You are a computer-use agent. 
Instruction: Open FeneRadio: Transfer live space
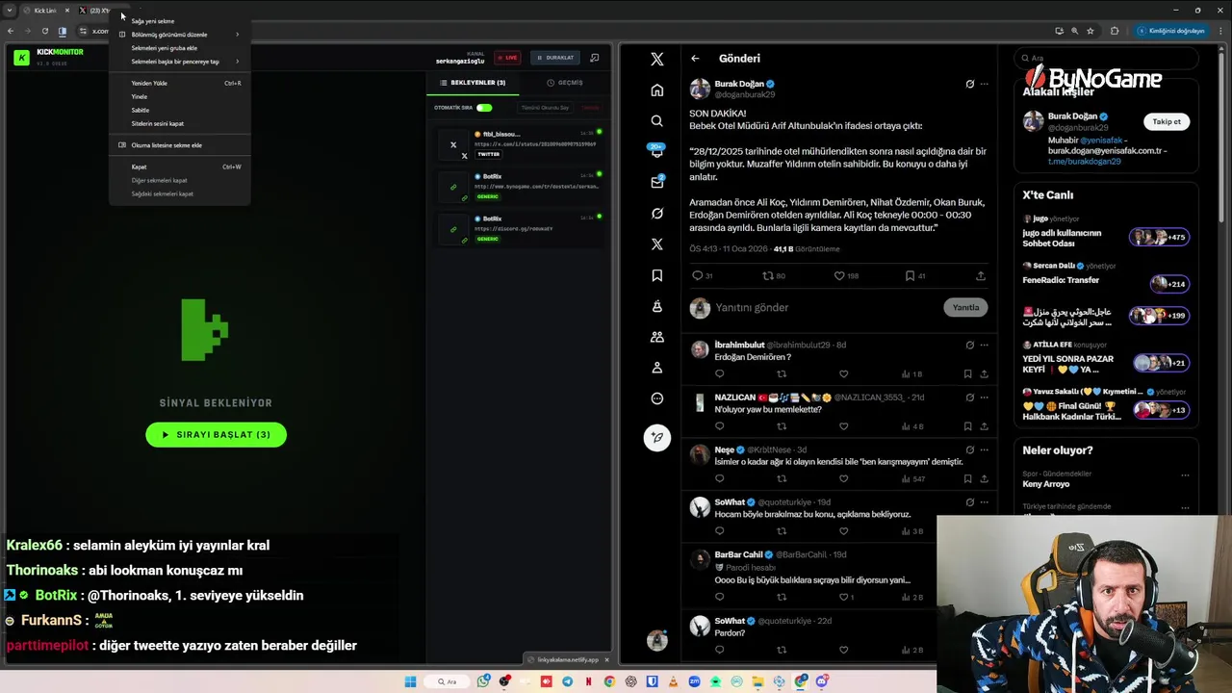click(x=1106, y=275)
